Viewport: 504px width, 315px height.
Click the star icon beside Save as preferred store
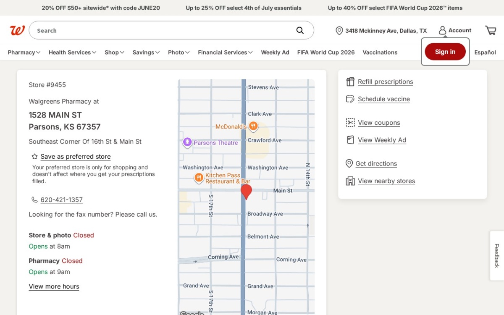coord(35,157)
